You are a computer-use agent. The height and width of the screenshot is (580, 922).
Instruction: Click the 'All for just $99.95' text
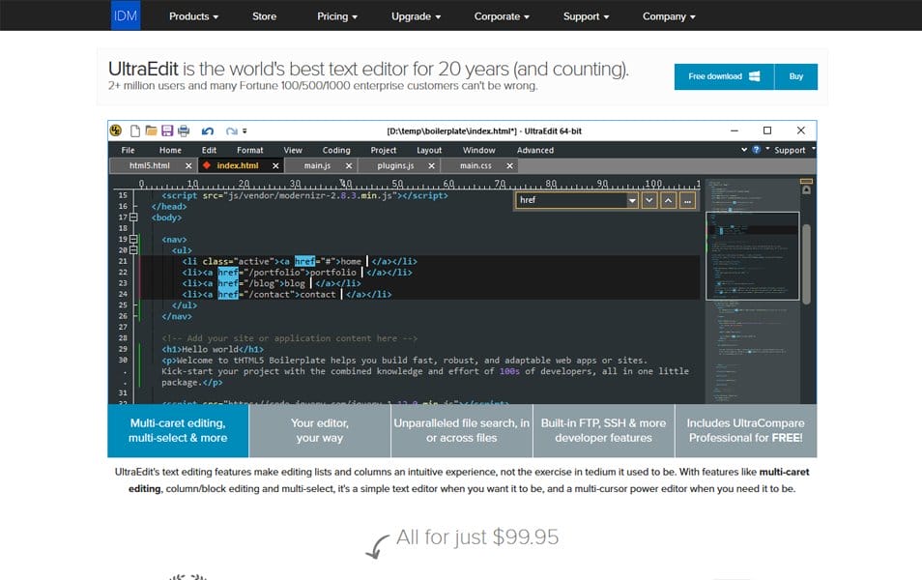tap(477, 537)
